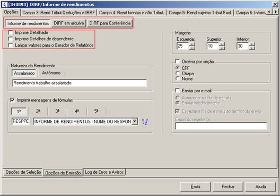The image size is (280, 196).
Task: Open Log de Erros e Avisos tab
Action: (104, 172)
